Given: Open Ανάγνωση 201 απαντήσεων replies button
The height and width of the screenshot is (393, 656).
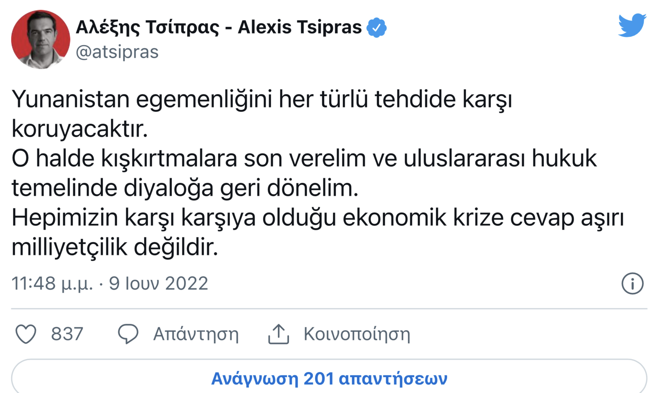Looking at the screenshot, I should coord(329,378).
